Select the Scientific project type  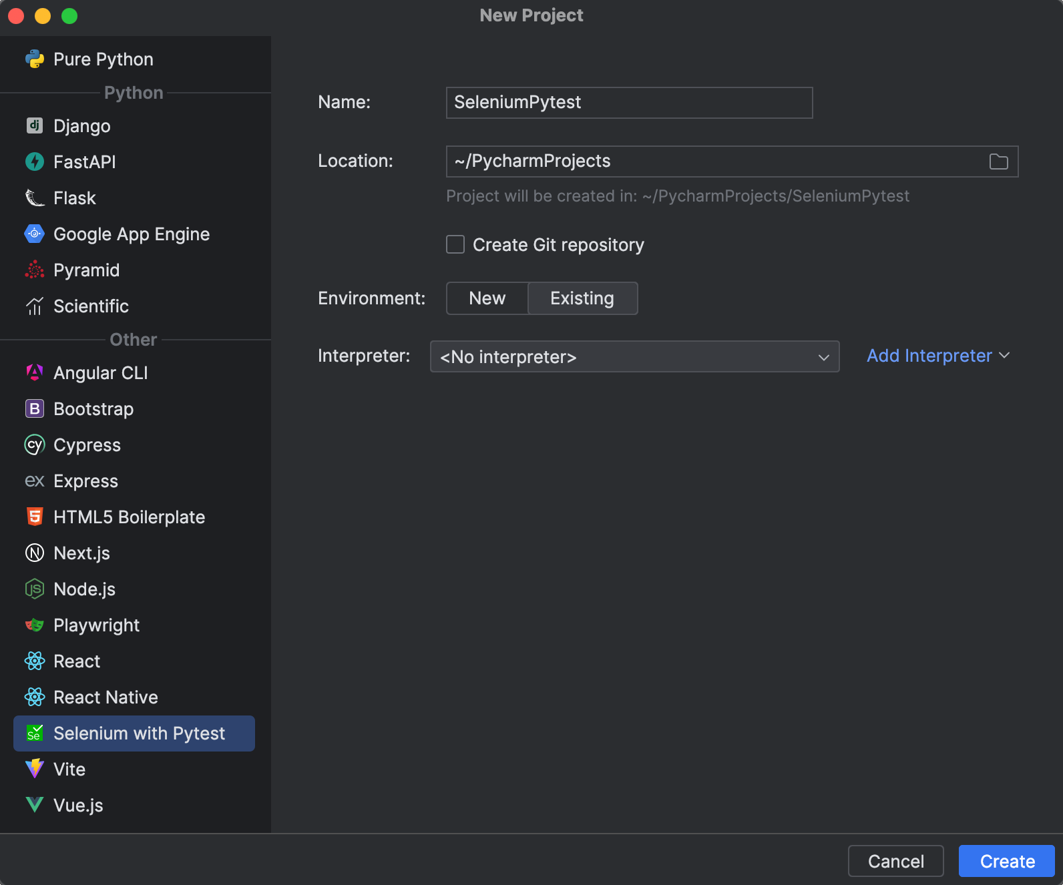91,306
